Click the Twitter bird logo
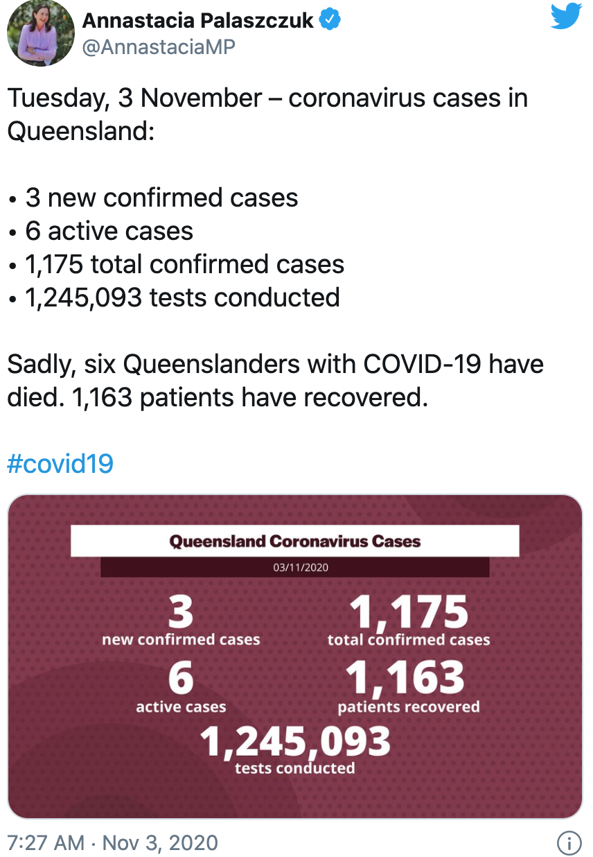 tap(565, 17)
